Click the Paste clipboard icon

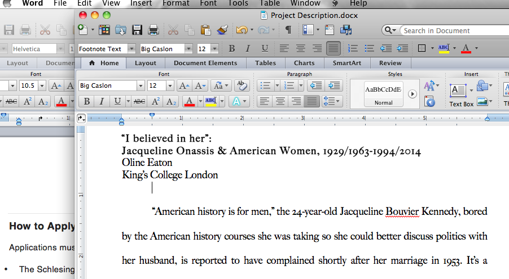coord(206,30)
